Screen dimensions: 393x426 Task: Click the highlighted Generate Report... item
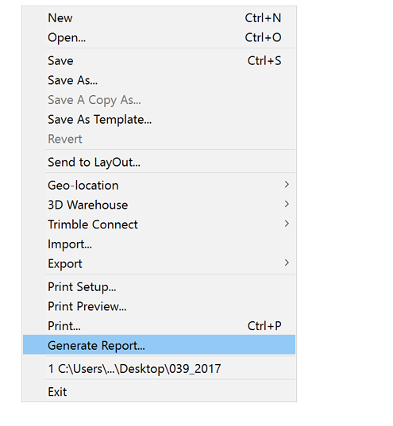click(x=159, y=345)
